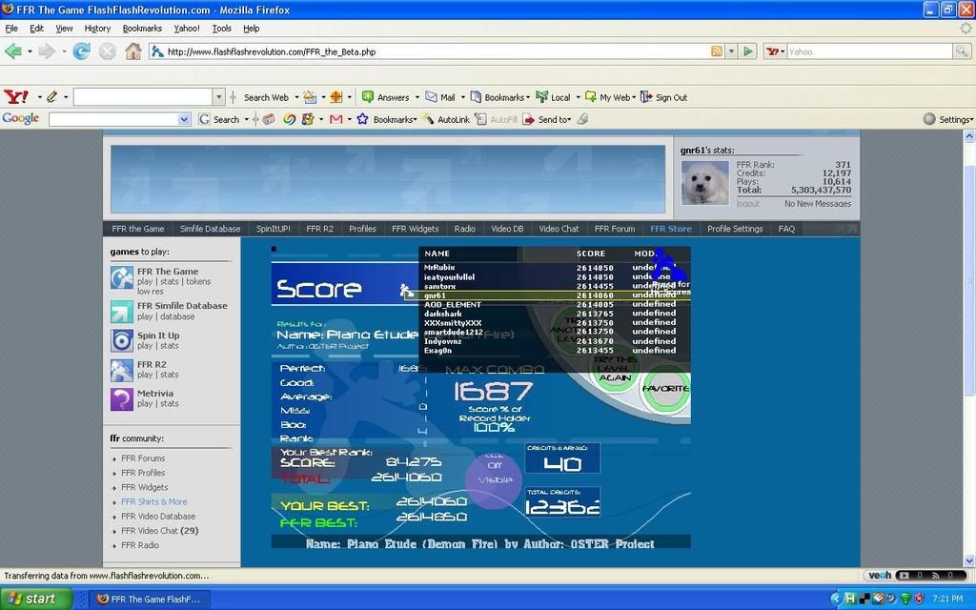Click the RSS feed icon in address bar
The width and height of the screenshot is (976, 610).
pos(717,51)
